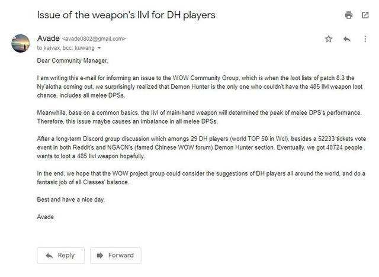Open the email in a new window
Viewport: 379px width, 277px height.
(x=365, y=14)
